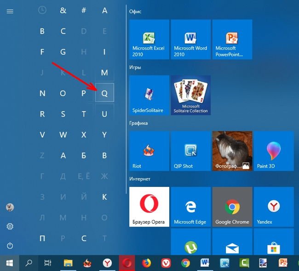
Task: Click the Игры group header
Action: (135, 68)
